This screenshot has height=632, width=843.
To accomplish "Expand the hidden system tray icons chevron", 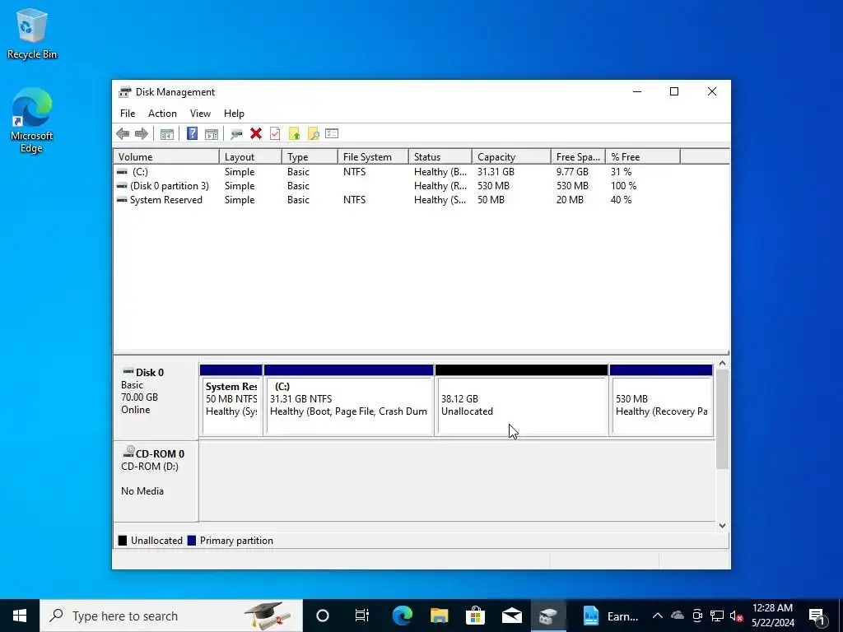I will point(658,616).
